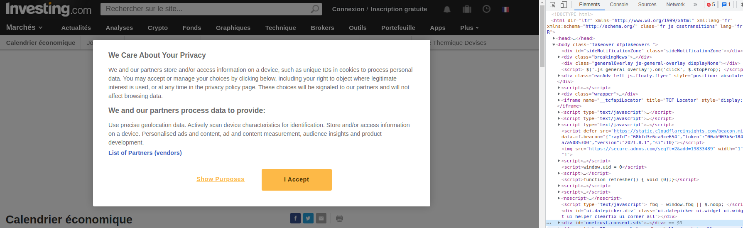The image size is (743, 228).
Task: Click the print page icon
Action: pos(339,218)
